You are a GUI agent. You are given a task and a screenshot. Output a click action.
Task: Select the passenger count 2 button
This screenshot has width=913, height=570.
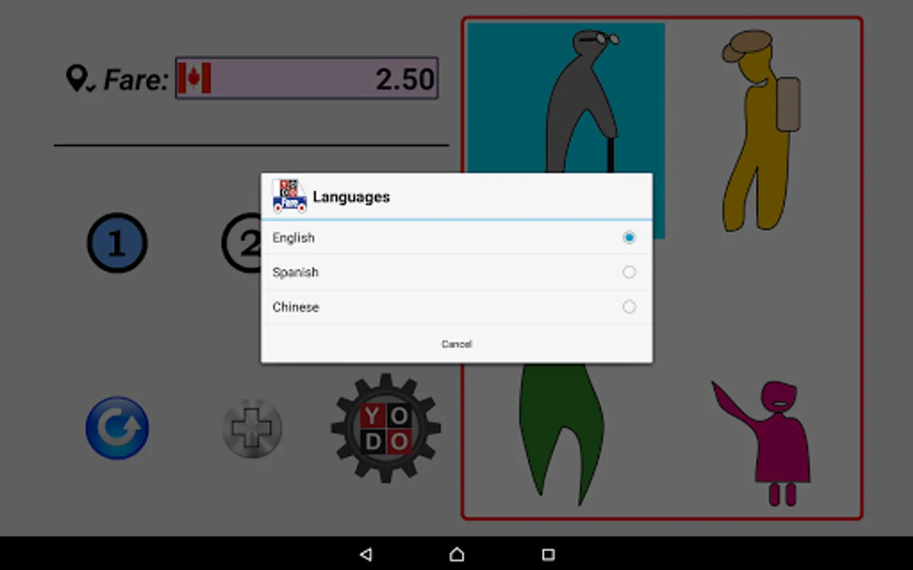[x=242, y=243]
